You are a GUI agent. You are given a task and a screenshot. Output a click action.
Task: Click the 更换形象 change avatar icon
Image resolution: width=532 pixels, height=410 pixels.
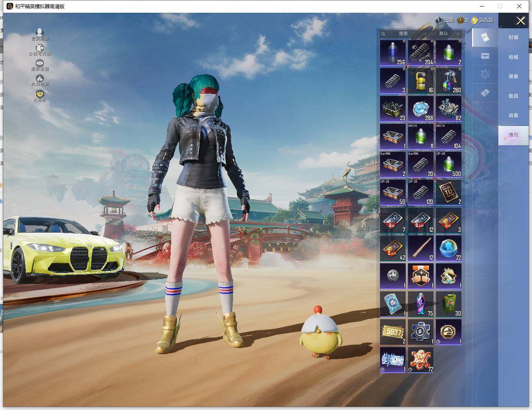(40, 33)
